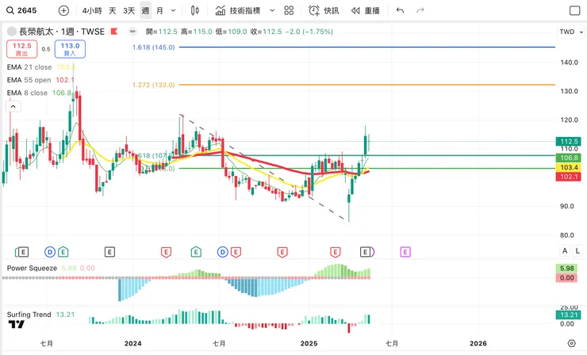587x355 pixels.
Task: Click the 5.98 Power Squeeze value label
Action: (567, 268)
